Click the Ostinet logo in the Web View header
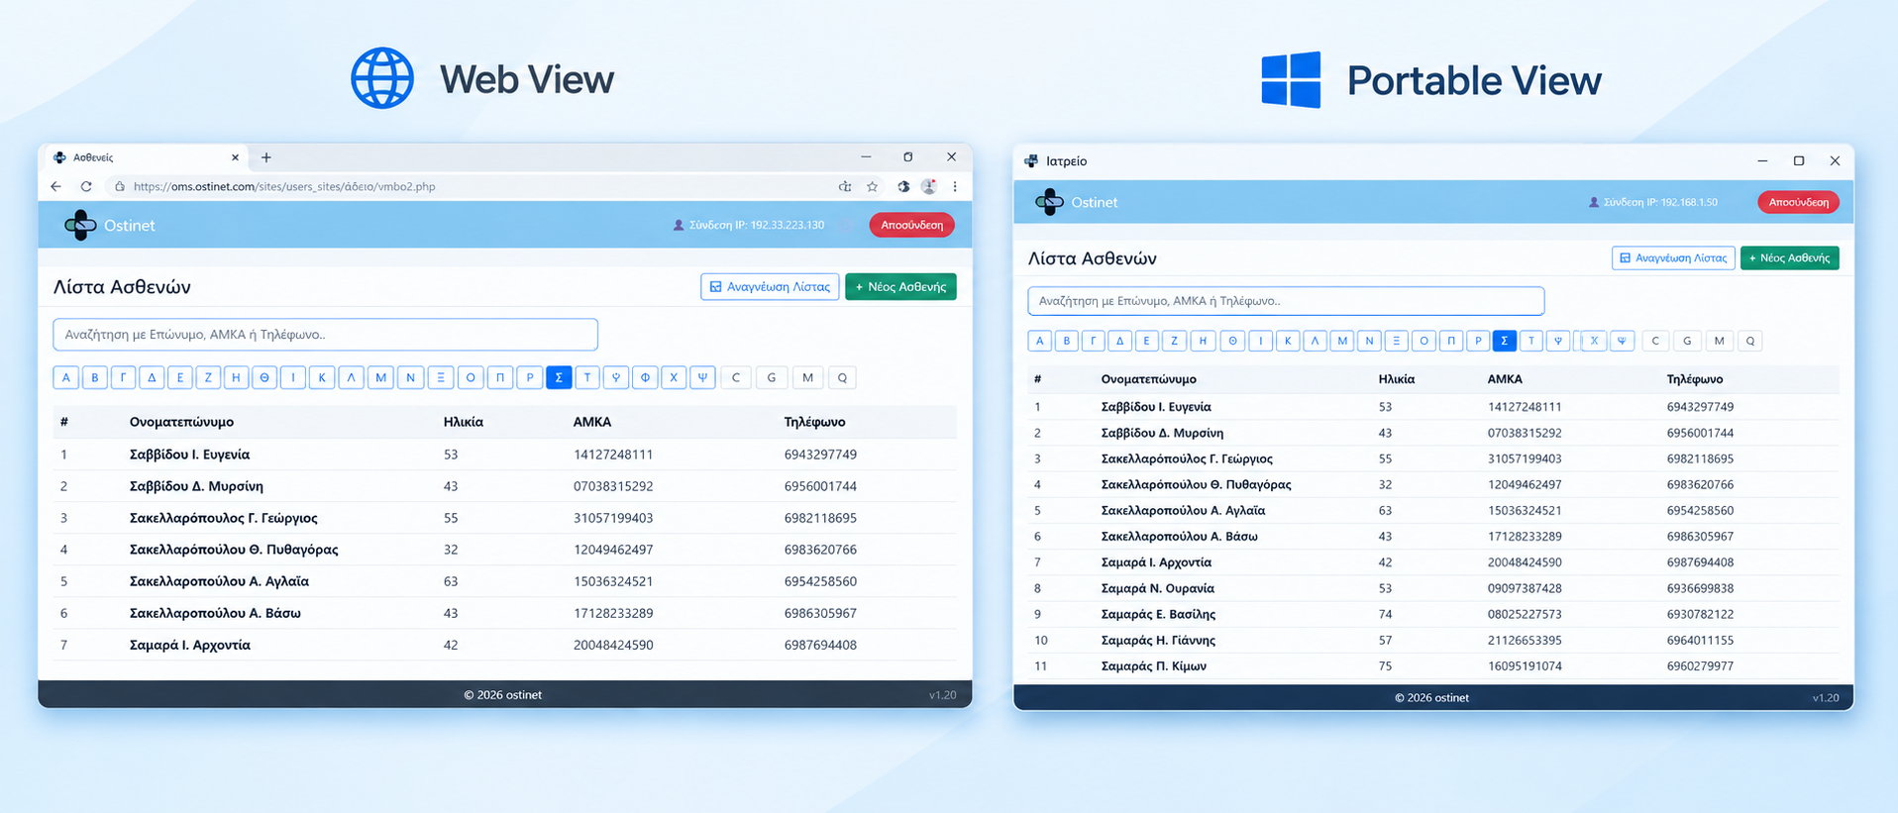The image size is (1898, 813). tap(80, 225)
